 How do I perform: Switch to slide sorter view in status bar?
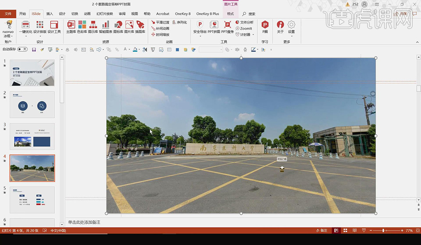345,231
